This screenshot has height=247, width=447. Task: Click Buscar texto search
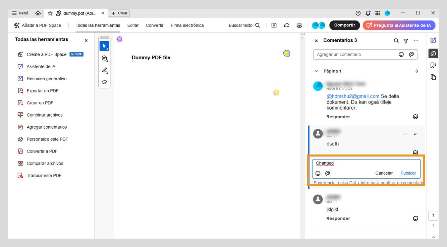click(x=244, y=25)
